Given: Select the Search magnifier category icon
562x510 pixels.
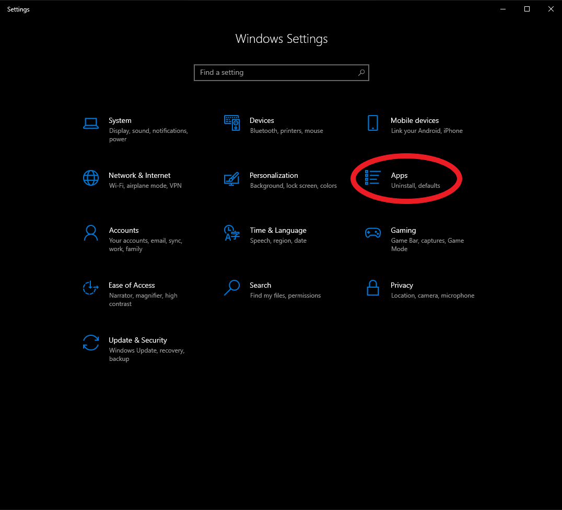Looking at the screenshot, I should [232, 288].
